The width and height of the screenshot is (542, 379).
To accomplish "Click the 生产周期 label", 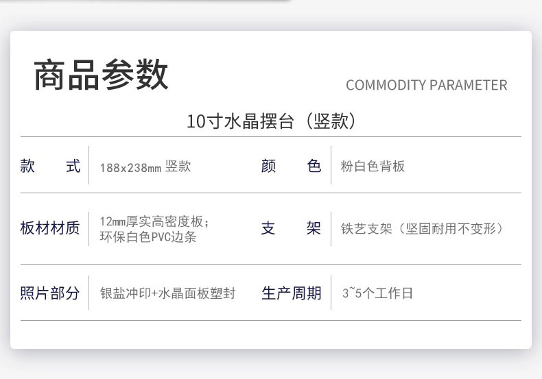I will point(292,293).
